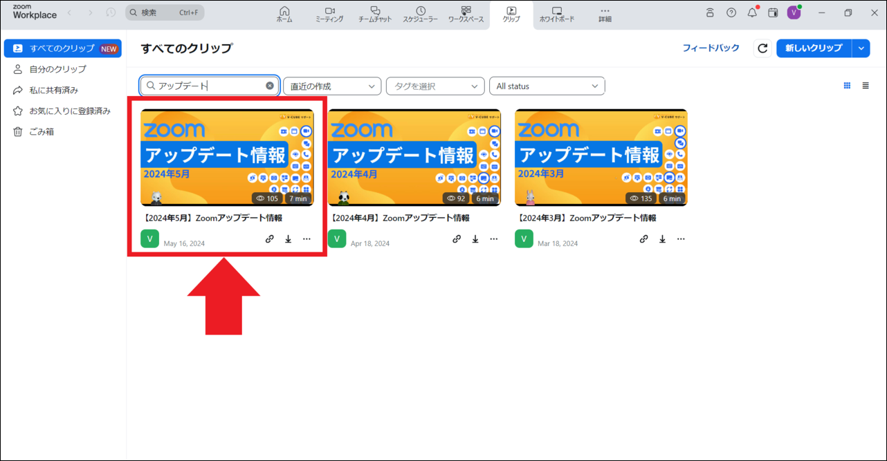Refresh the clips list
The height and width of the screenshot is (461, 887).
pos(762,48)
